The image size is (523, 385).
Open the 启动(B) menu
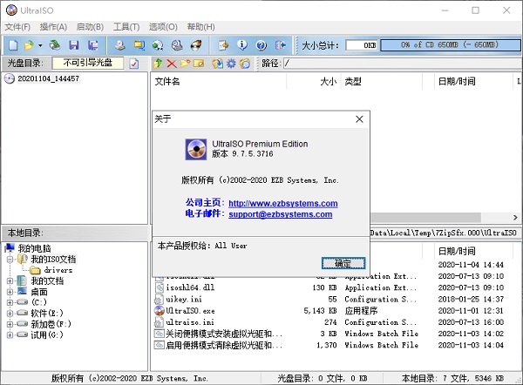click(x=90, y=27)
